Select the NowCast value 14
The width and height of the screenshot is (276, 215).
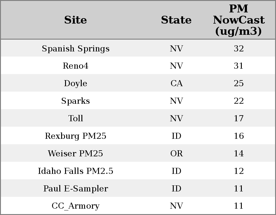pyautogui.click(x=238, y=154)
